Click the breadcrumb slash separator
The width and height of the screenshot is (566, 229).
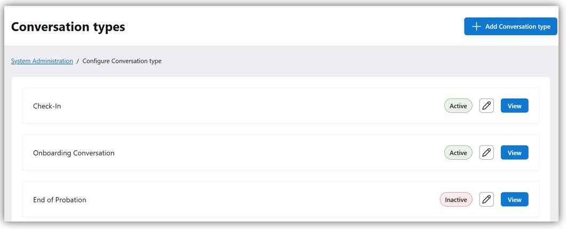pyautogui.click(x=78, y=61)
